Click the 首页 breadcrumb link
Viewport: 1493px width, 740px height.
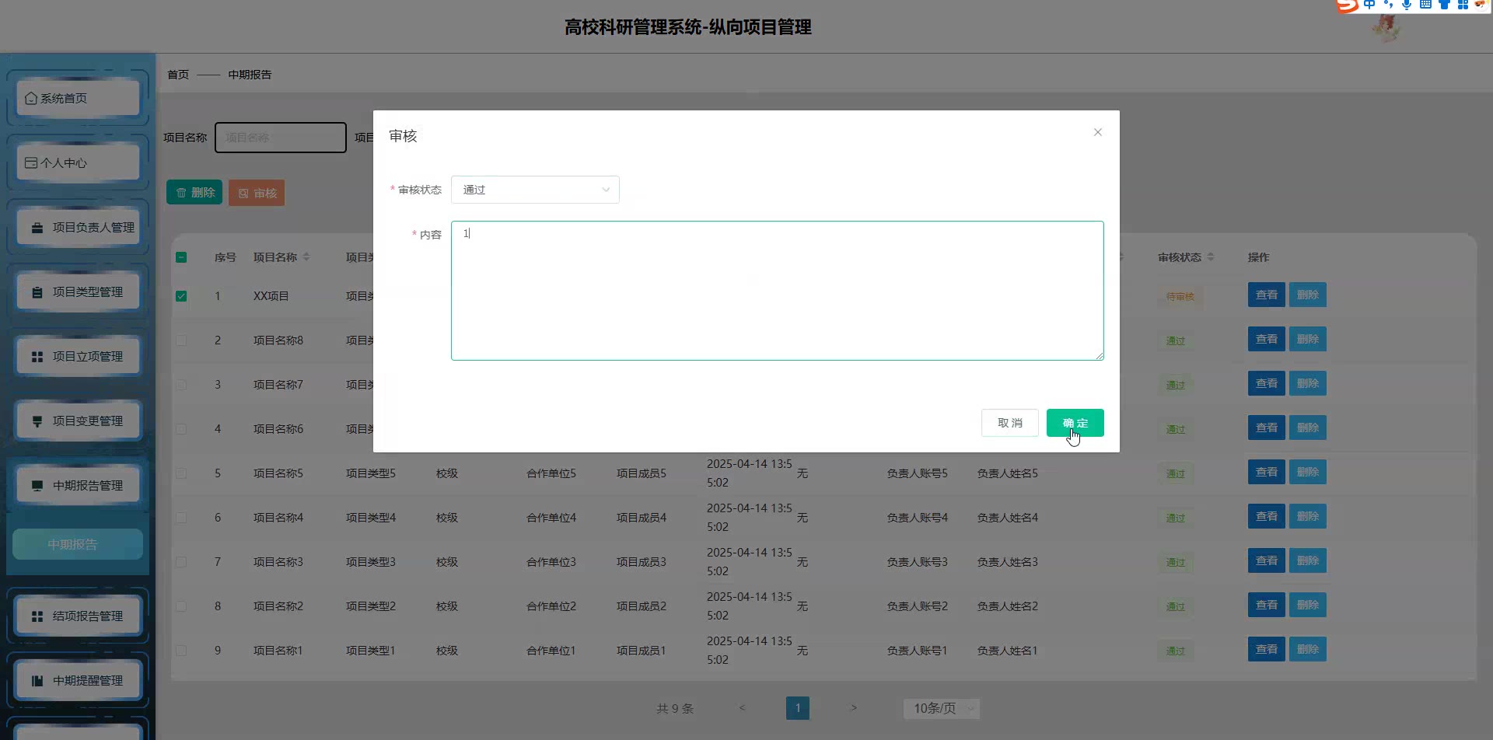tap(178, 75)
